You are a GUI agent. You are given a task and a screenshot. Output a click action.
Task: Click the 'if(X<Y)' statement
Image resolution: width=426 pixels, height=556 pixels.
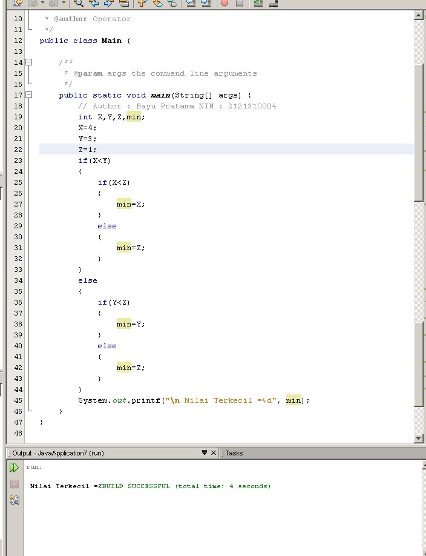pyautogui.click(x=94, y=161)
